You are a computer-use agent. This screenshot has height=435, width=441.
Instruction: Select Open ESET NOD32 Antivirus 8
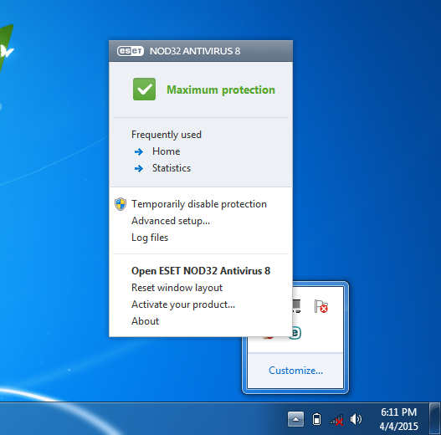tap(201, 271)
